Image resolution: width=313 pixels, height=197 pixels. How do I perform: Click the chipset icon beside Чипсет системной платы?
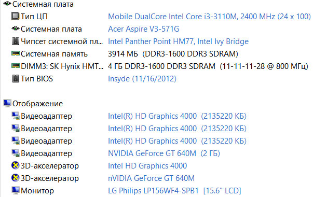click(x=16, y=41)
